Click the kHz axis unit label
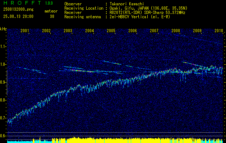The height and width of the screenshot is (143, 226). (x=3, y=29)
